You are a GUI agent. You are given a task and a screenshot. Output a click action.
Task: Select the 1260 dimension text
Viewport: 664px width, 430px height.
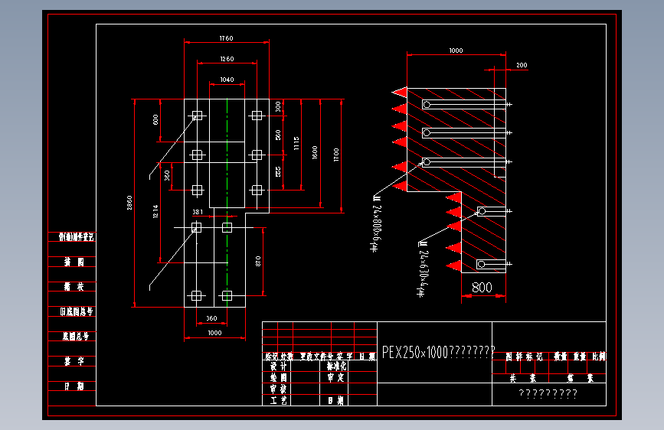pyautogui.click(x=227, y=59)
